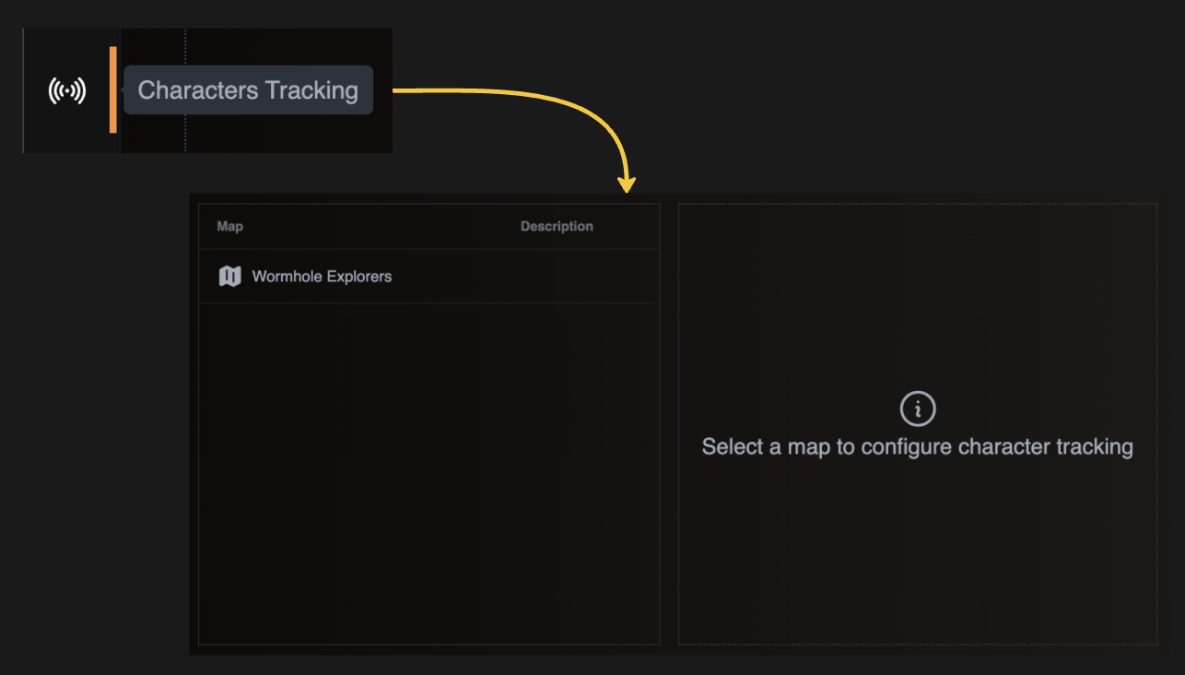Click the info symbol above the instruction text
Viewport: 1185px width, 675px height.
pos(917,409)
